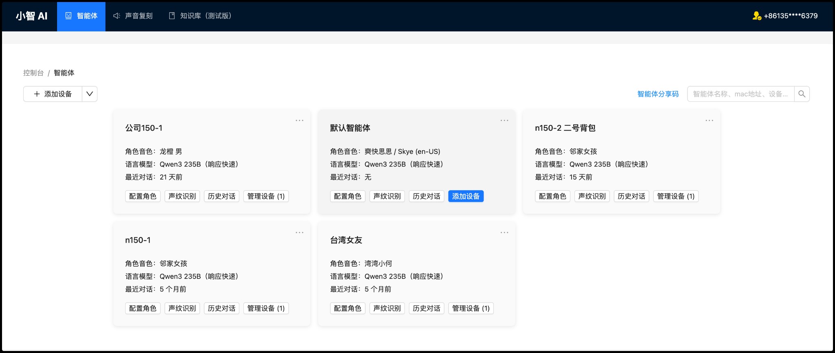Open more options for 台湾女友 card
This screenshot has width=835, height=353.
(504, 232)
